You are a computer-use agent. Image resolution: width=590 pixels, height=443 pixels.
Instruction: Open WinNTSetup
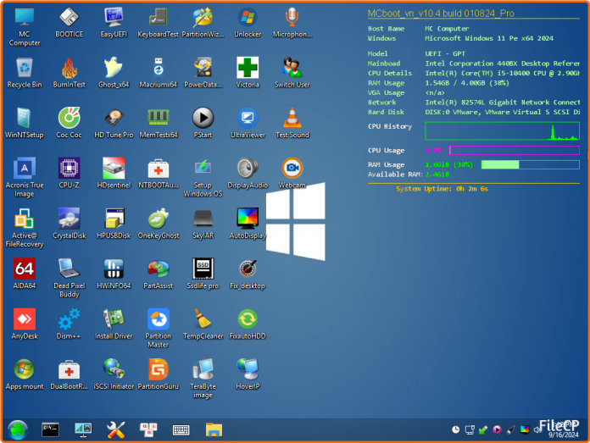(25, 124)
